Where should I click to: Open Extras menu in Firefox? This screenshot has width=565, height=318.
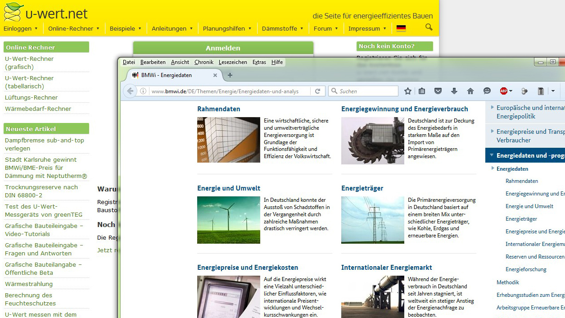259,62
